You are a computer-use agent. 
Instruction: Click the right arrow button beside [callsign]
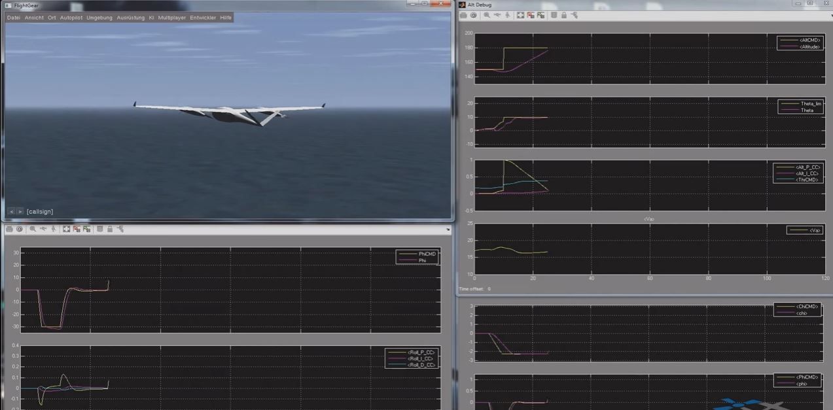(x=20, y=212)
